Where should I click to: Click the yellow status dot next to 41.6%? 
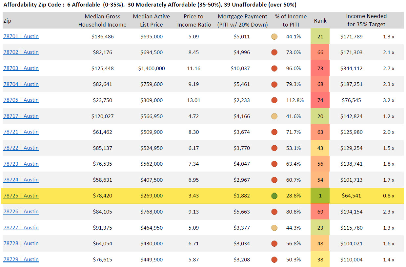coord(274,116)
